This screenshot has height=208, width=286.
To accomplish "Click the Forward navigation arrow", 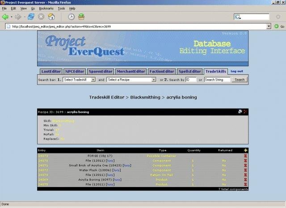I will click(x=18, y=17).
